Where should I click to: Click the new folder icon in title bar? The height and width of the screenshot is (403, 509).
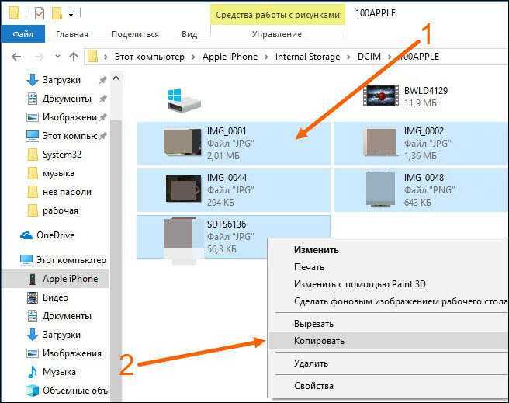click(57, 13)
